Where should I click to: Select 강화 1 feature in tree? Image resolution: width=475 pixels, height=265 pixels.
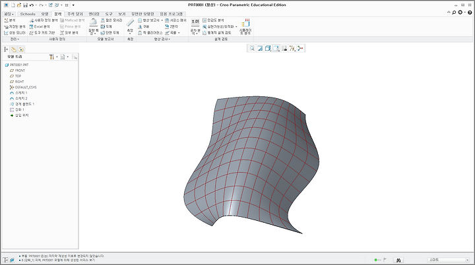pos(17,109)
